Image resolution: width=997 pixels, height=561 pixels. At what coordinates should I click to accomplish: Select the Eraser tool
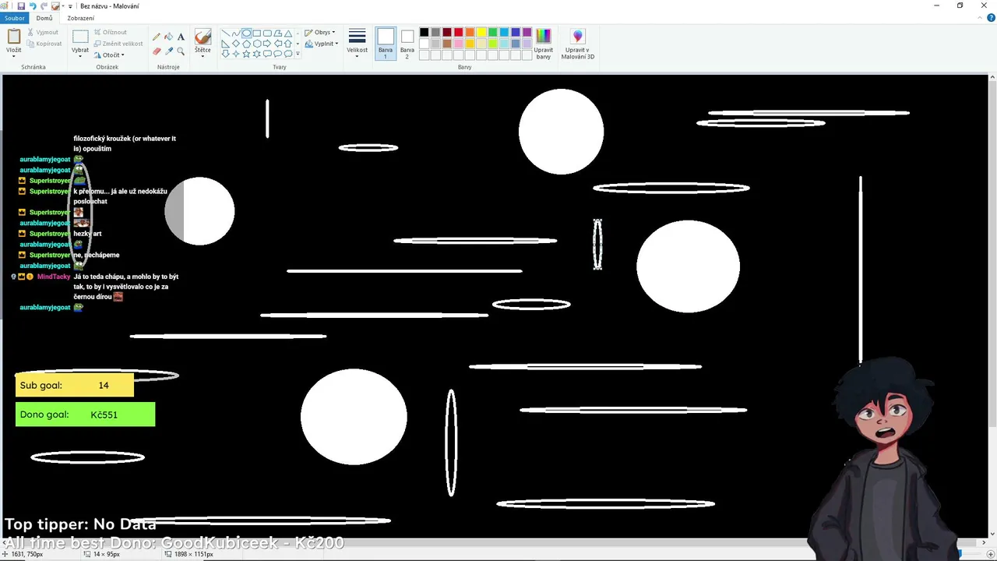157,51
